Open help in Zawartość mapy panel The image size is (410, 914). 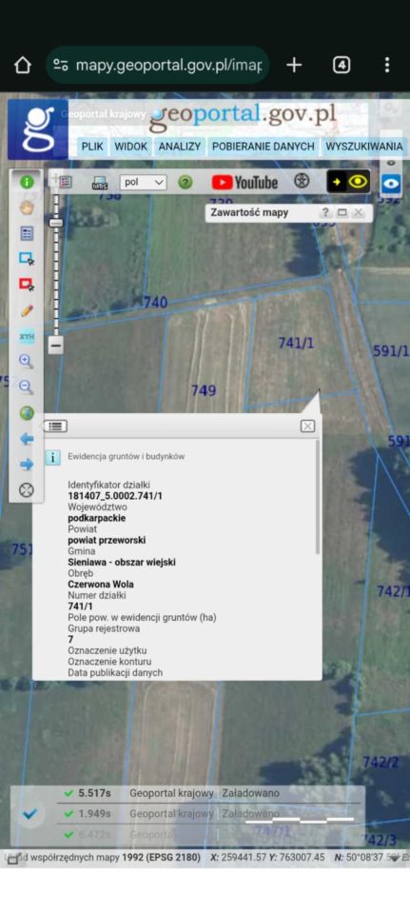click(325, 212)
